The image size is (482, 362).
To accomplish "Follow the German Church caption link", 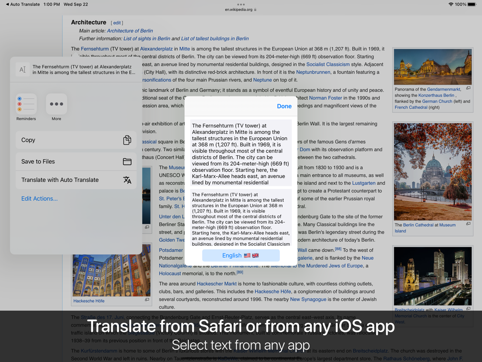I will click(437, 101).
